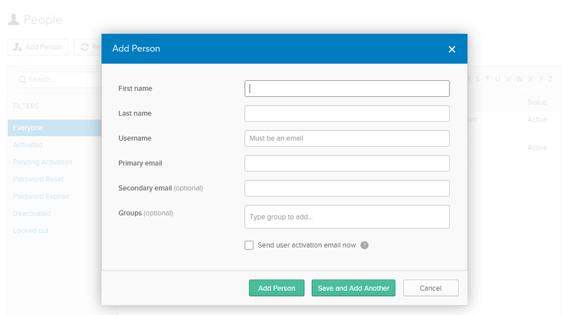The width and height of the screenshot is (574, 315).
Task: Open the Groups type-to-add box
Action: 346,216
